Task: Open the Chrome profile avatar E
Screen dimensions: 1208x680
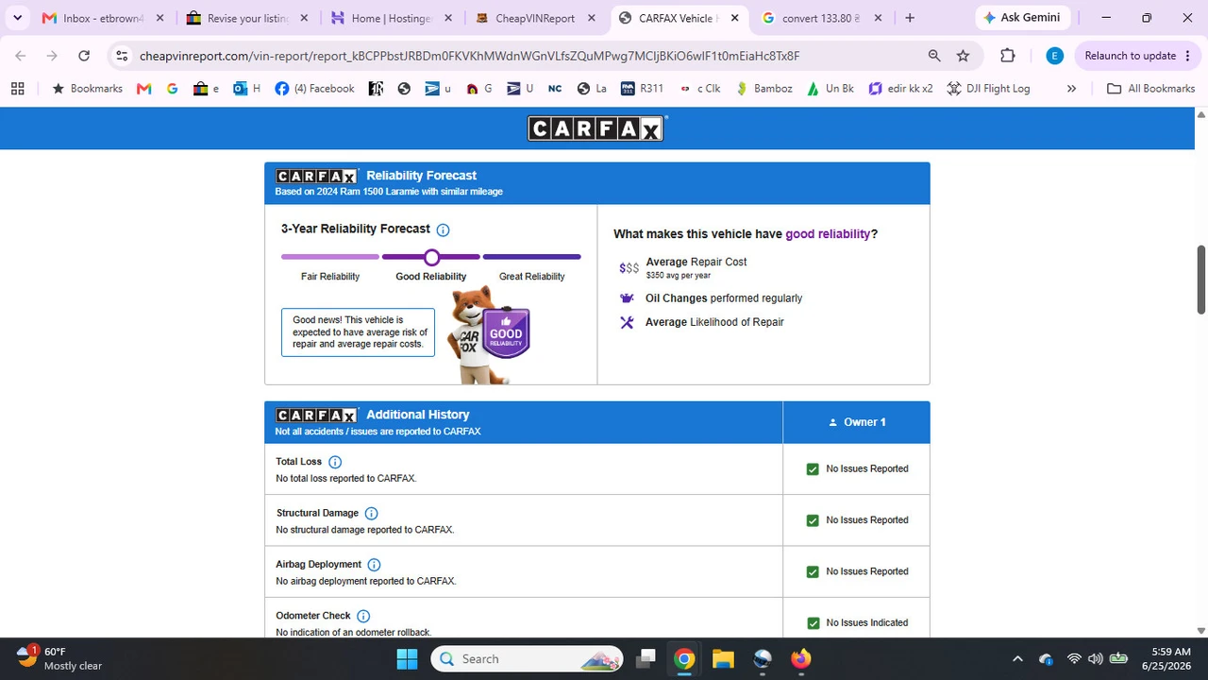Action: tap(1055, 56)
